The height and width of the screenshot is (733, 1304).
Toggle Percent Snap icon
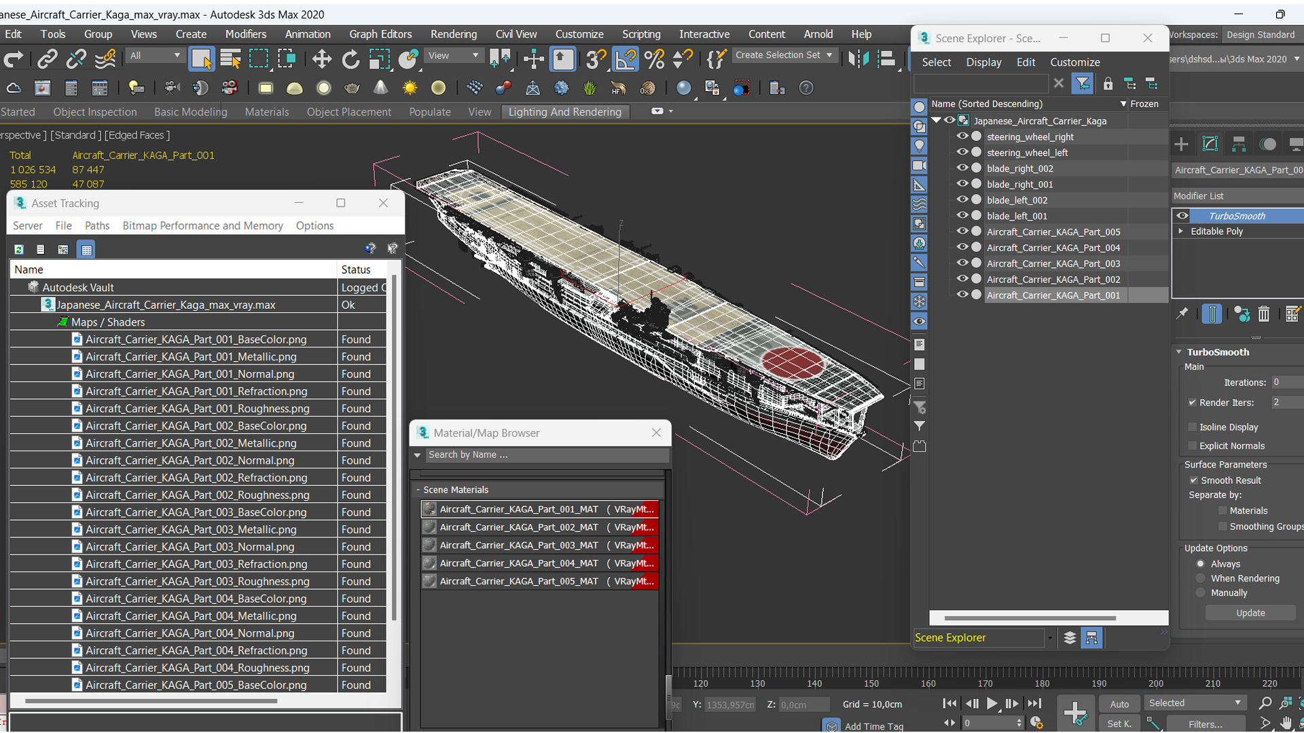(x=654, y=60)
